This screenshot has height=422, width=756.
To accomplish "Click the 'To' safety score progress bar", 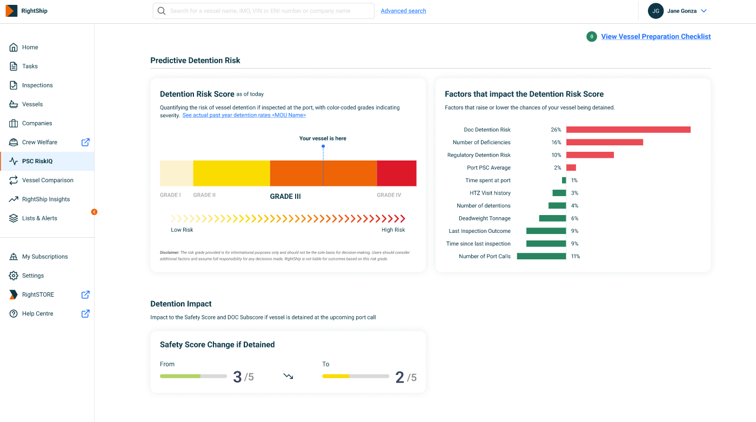I will tap(356, 376).
